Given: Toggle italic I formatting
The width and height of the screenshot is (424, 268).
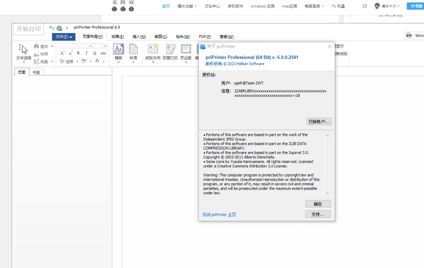Looking at the screenshot, I should coord(87,53).
